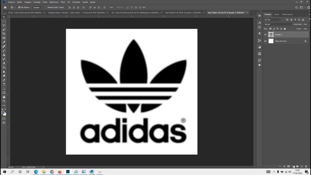Screen dimensions: 311x175
Task: Toggle lock transparent pixels
Action: (270, 29)
